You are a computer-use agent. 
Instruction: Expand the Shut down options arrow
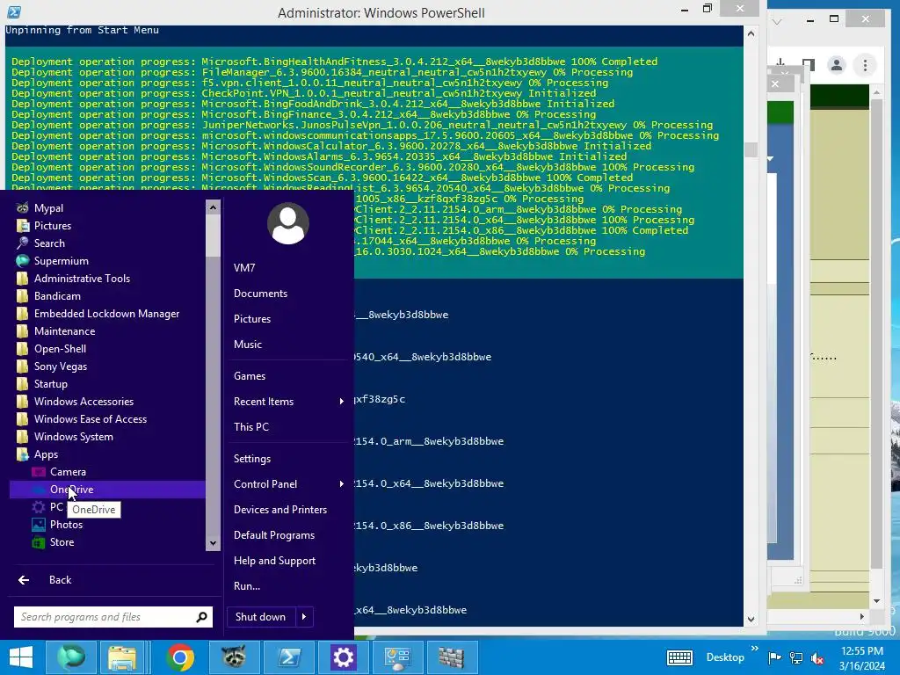coord(304,617)
